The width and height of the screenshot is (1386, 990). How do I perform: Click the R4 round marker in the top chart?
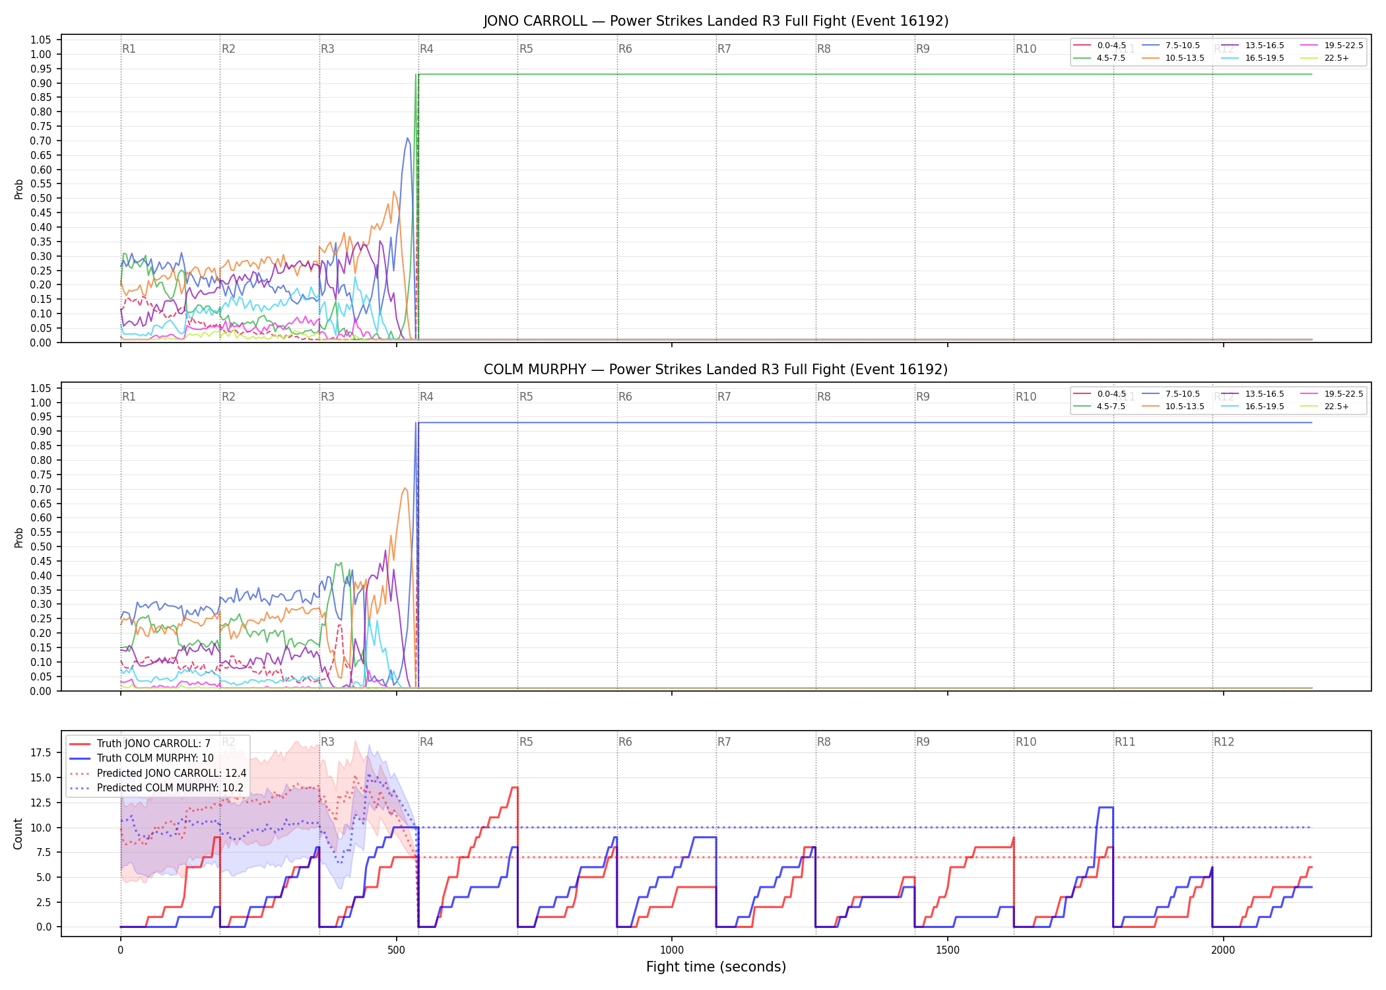[x=426, y=49]
